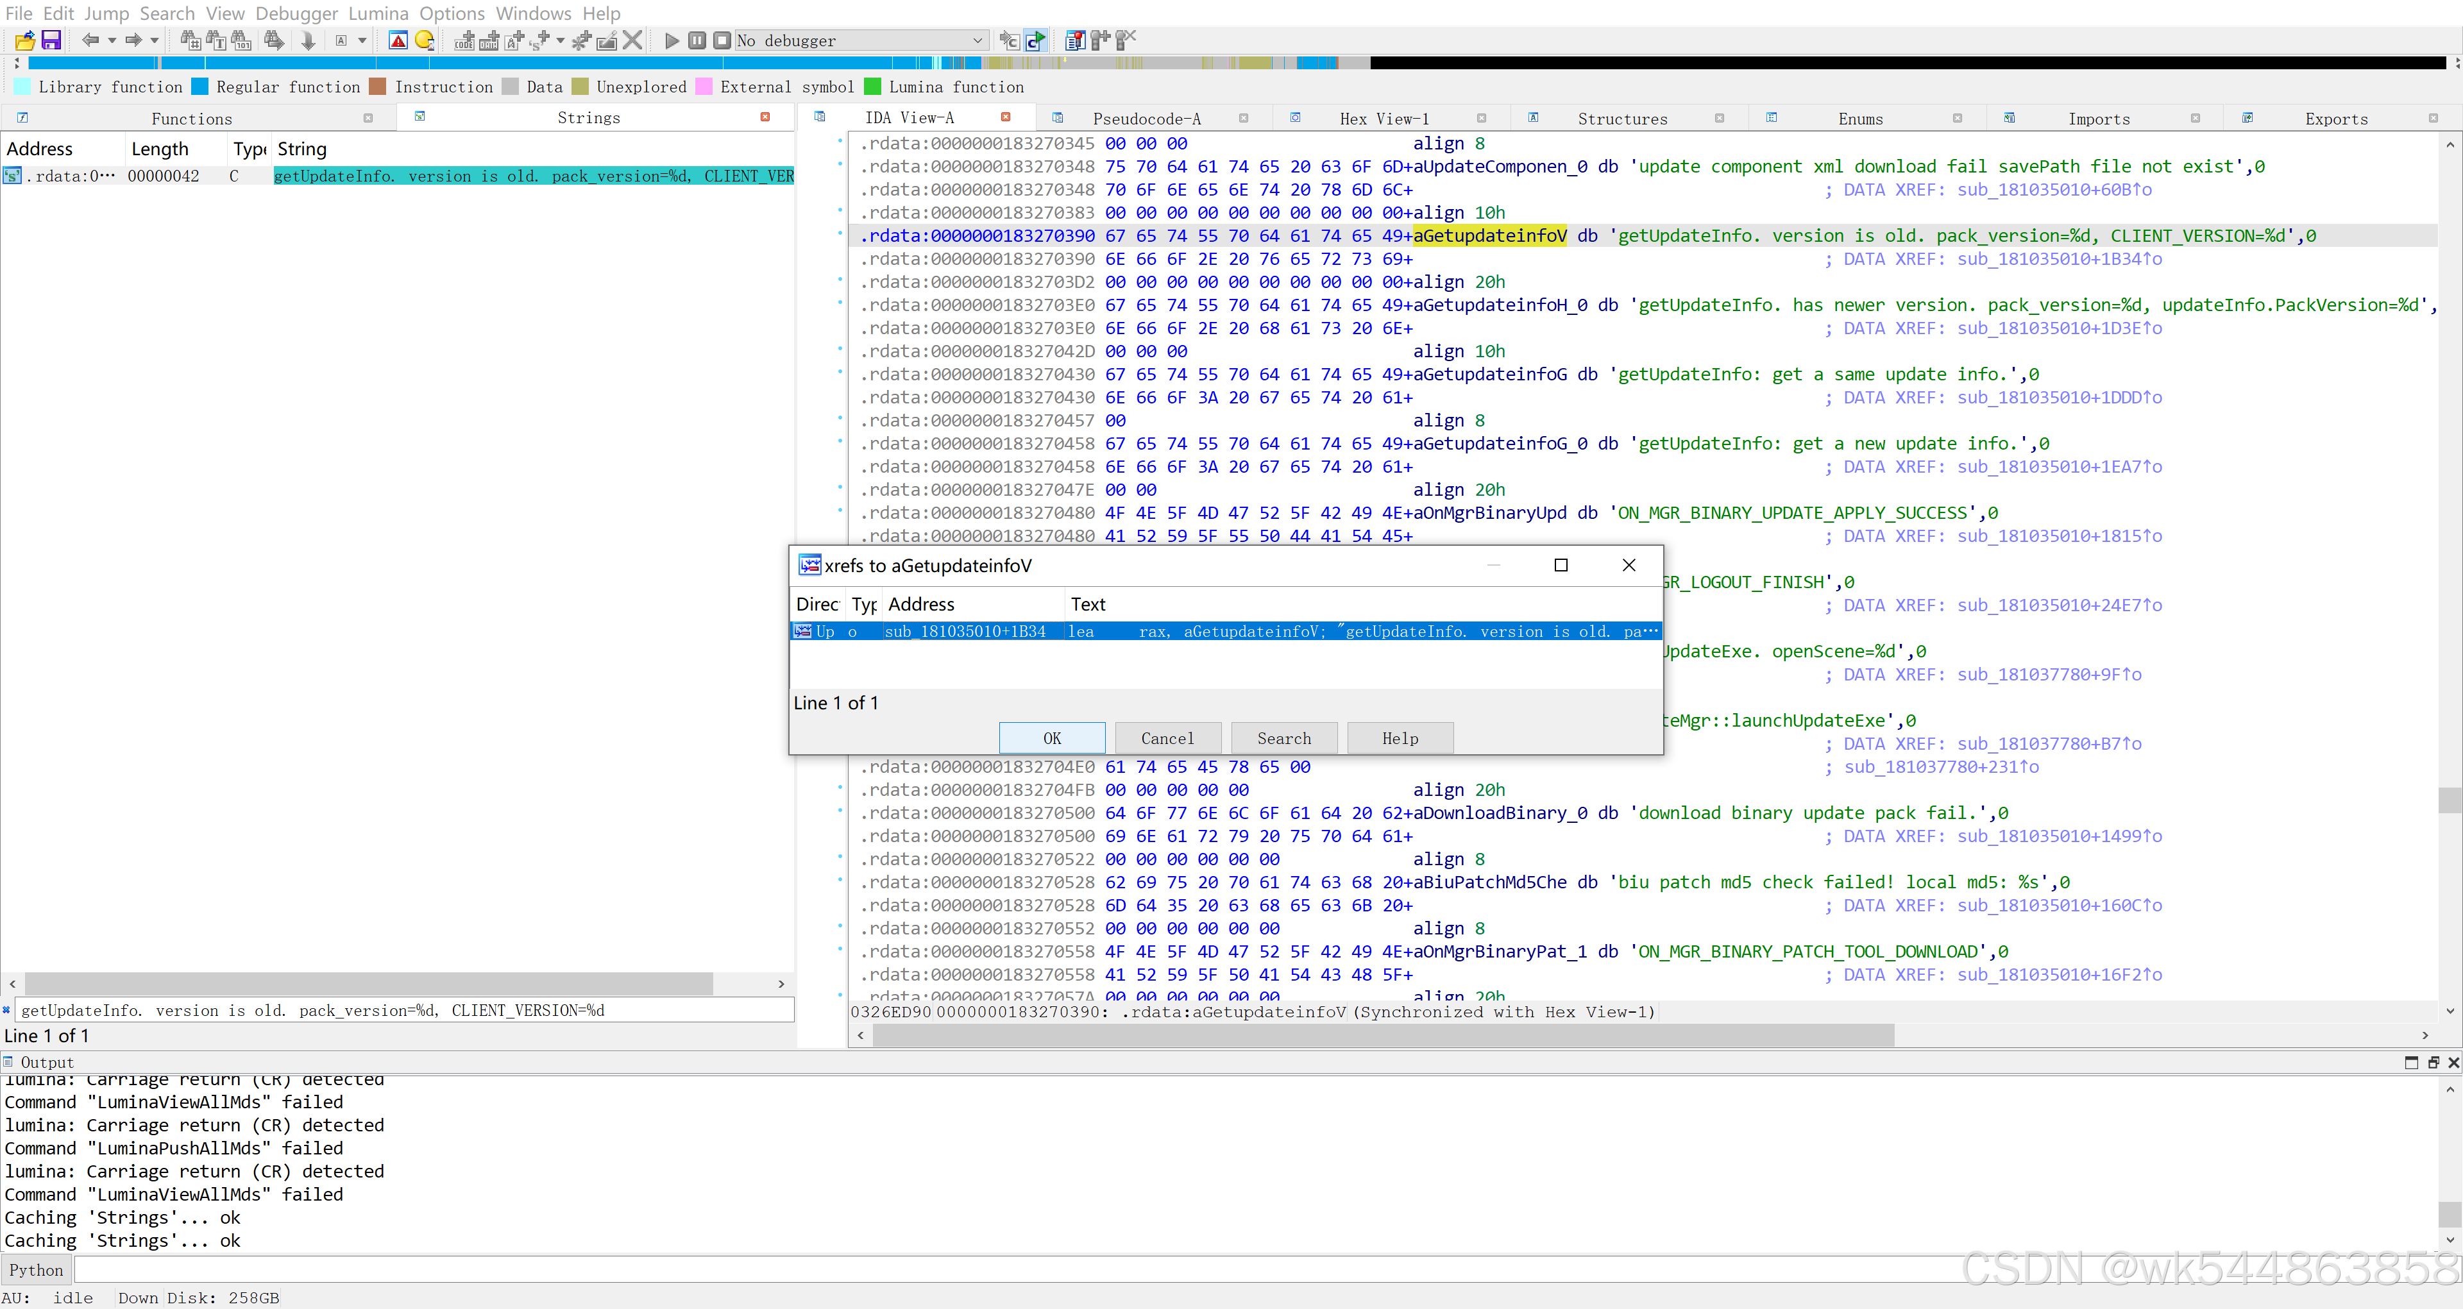Switch to the Imports tab
The height and width of the screenshot is (1309, 2463).
pyautogui.click(x=2099, y=119)
